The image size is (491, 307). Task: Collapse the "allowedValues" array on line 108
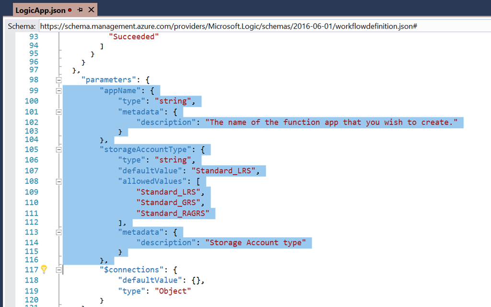pos(58,182)
